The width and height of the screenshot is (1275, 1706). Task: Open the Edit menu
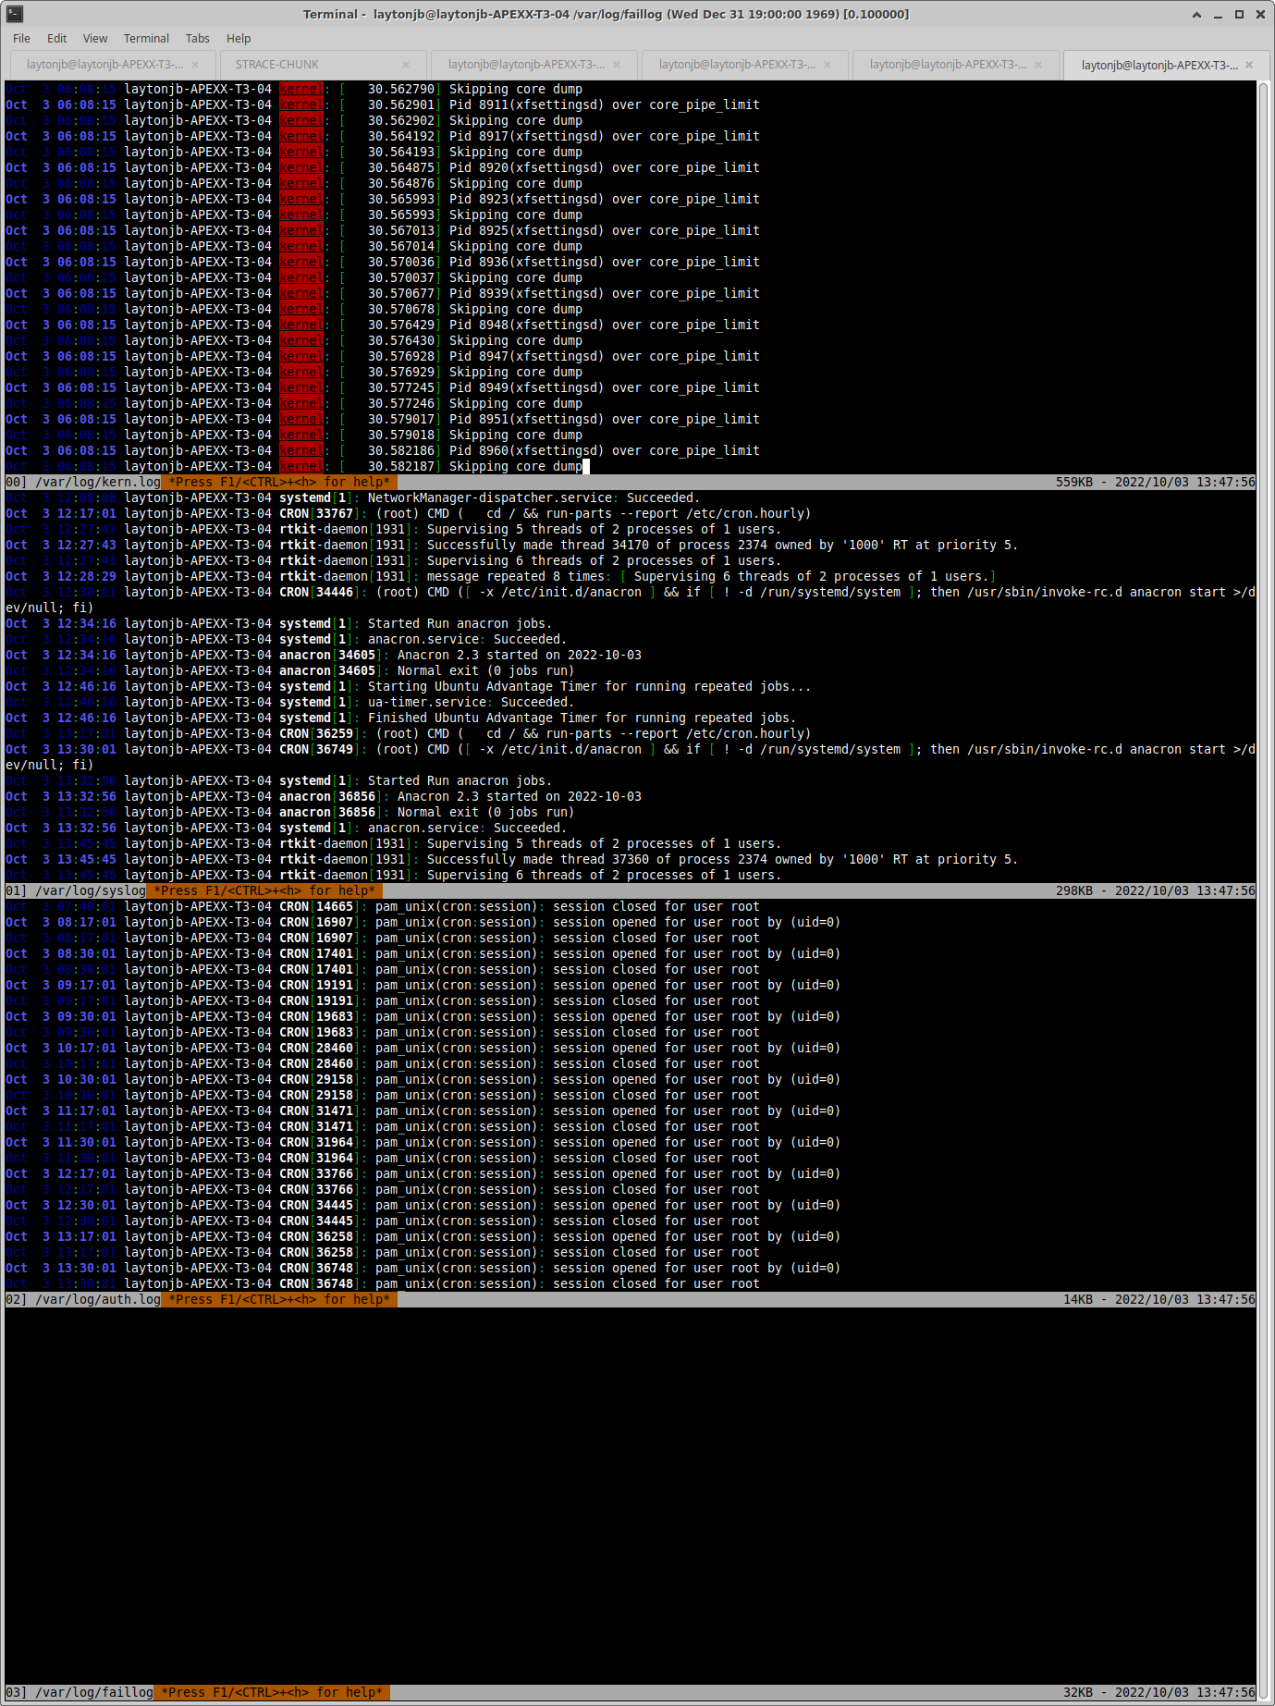[x=57, y=38]
